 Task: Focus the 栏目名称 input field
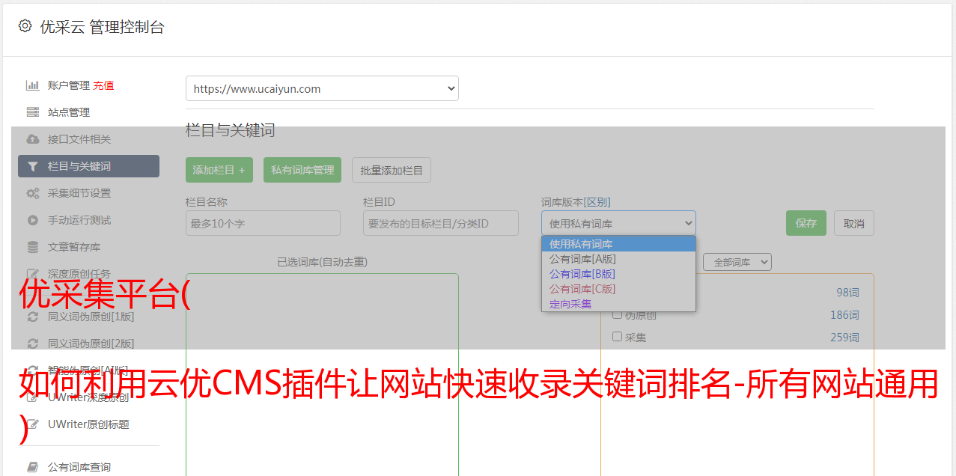coord(263,223)
